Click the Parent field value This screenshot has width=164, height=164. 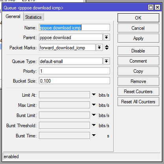tap(71, 38)
